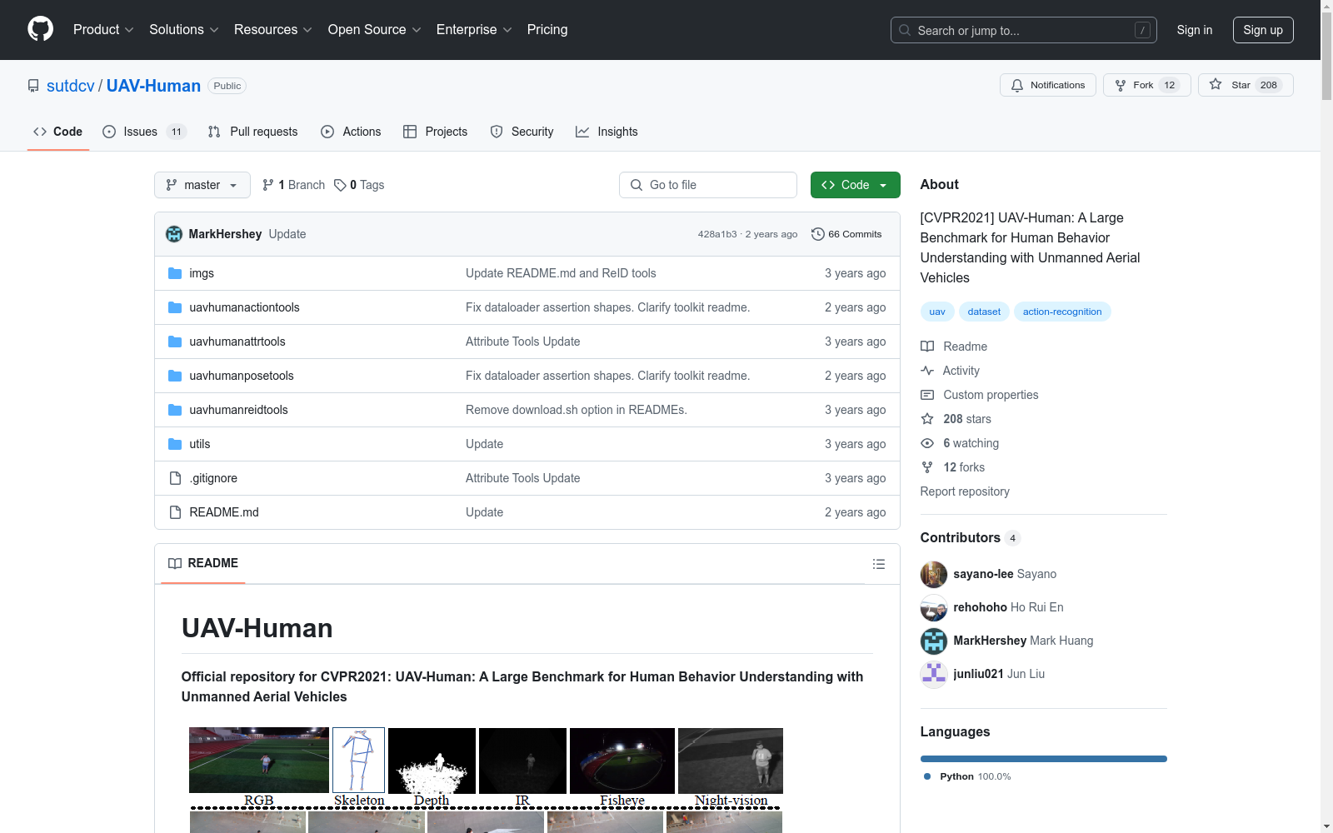
Task: Expand the Open Source menu
Action: (375, 29)
